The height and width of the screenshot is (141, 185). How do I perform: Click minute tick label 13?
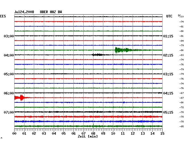click(x=143, y=133)
